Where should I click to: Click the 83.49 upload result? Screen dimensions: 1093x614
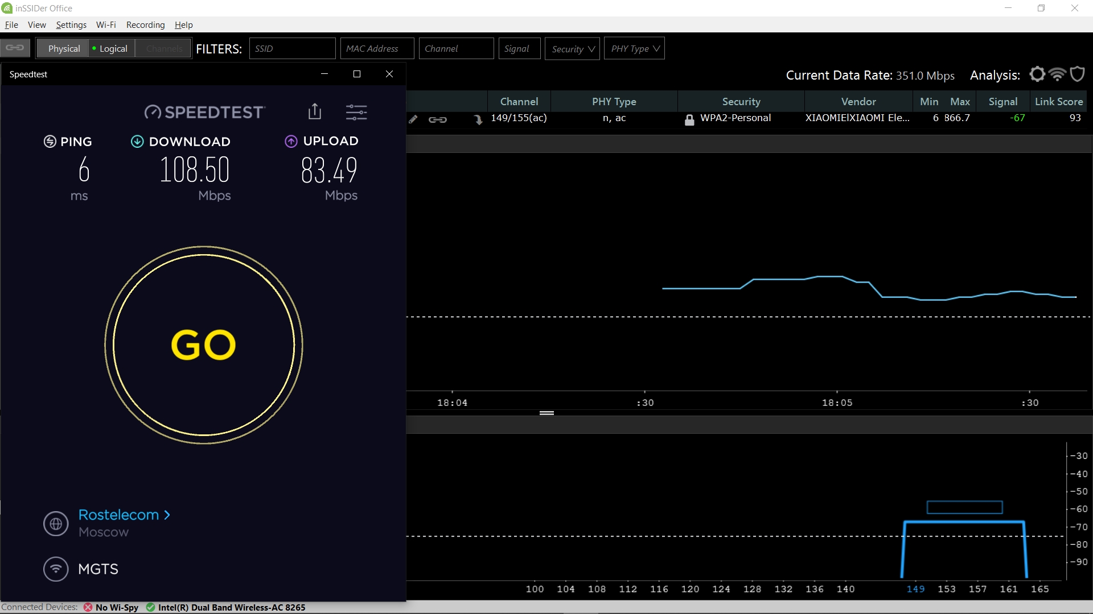pos(329,170)
